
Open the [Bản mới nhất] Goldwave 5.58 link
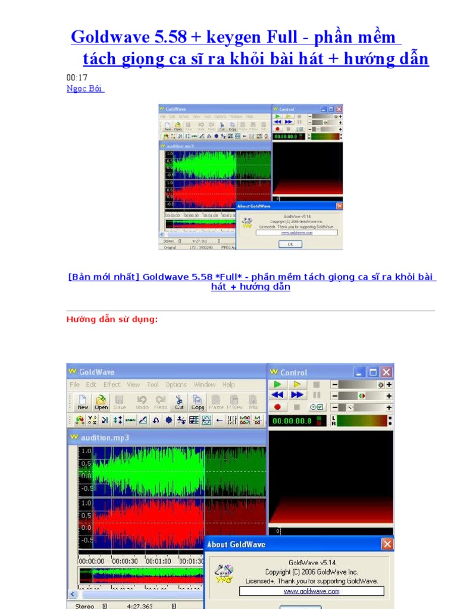tap(252, 281)
